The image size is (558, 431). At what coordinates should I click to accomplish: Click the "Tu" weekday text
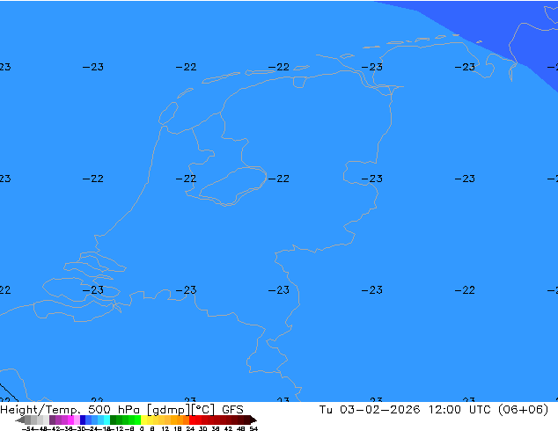click(326, 410)
